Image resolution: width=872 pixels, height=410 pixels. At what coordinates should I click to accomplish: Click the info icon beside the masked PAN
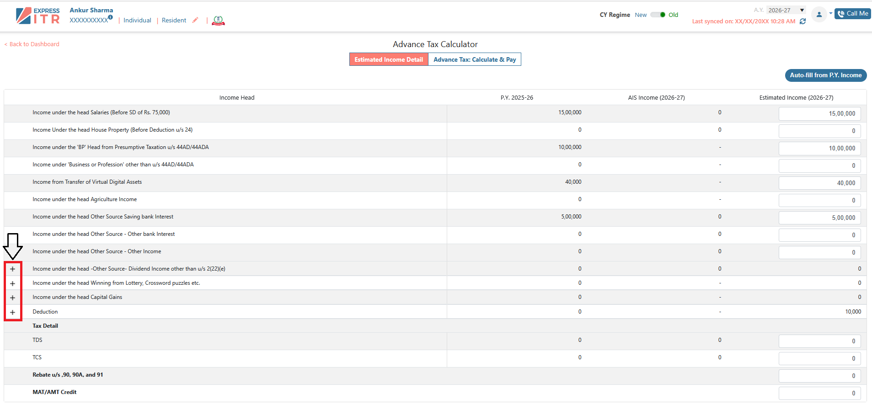[x=111, y=17]
